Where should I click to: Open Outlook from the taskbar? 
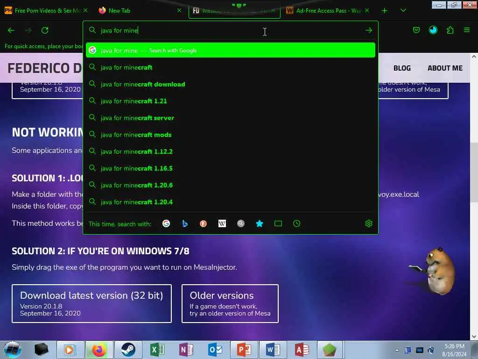[x=215, y=350]
